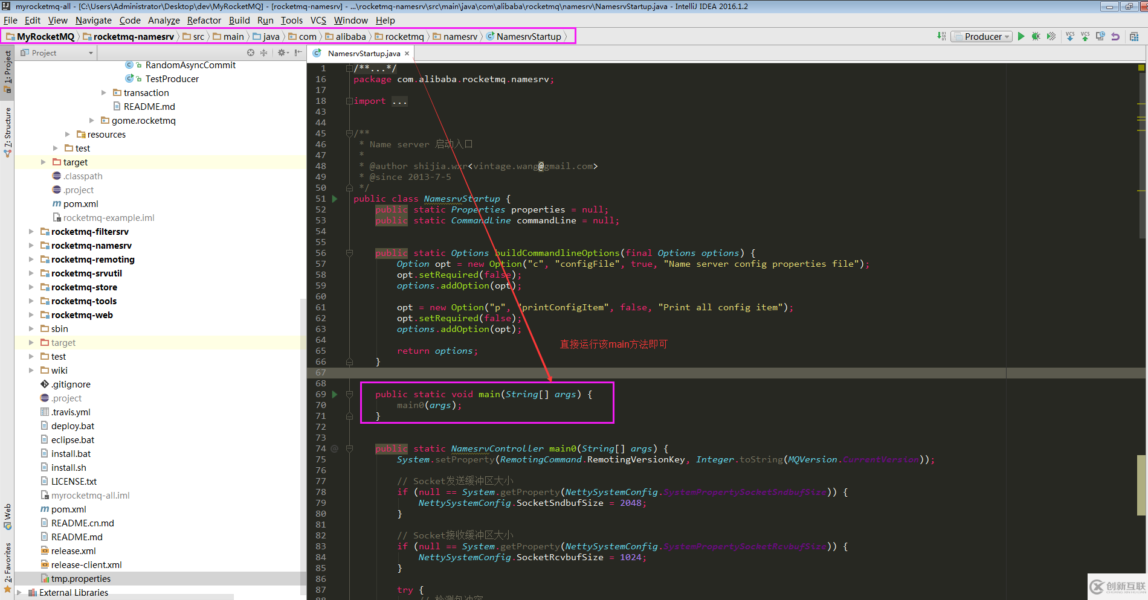The height and width of the screenshot is (600, 1148).
Task: Click VCS Commit Changes icon
Action: pyautogui.click(x=1085, y=36)
